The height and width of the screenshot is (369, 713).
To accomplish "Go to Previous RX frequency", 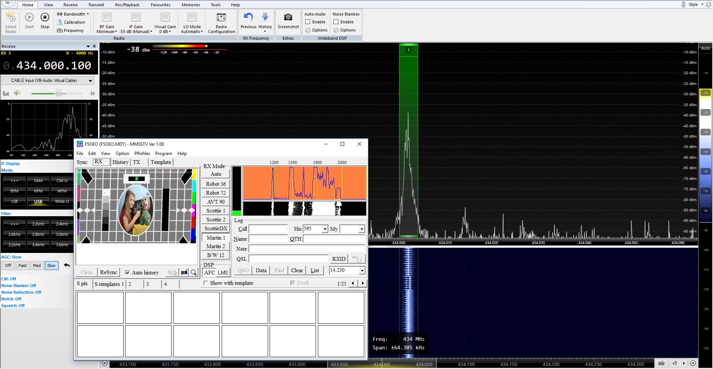I will point(248,17).
